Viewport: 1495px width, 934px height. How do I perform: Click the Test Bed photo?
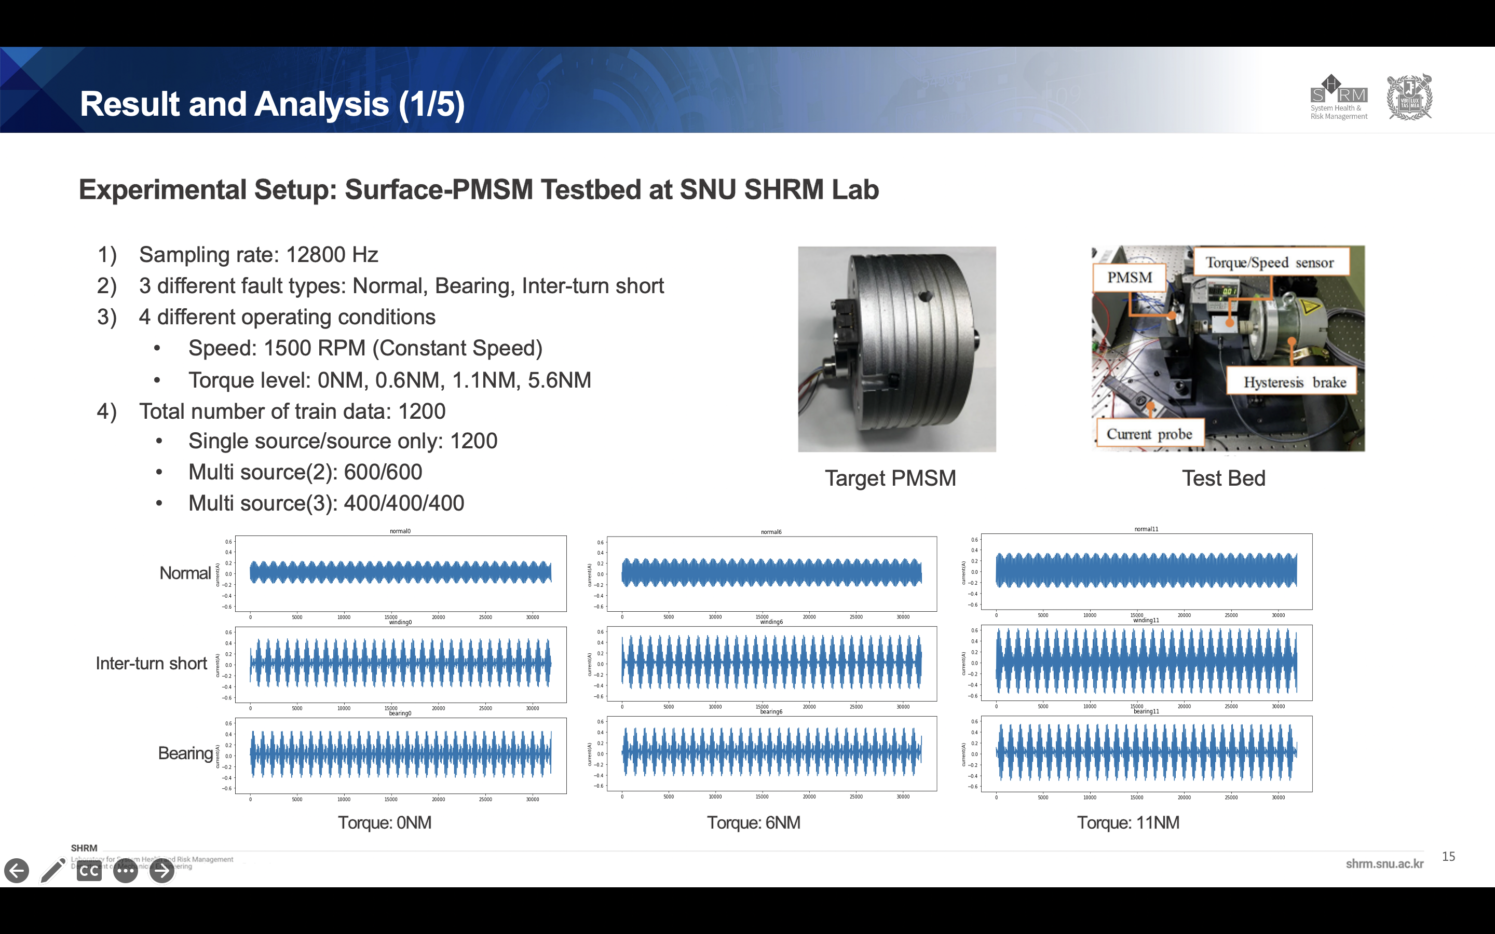click(x=1228, y=348)
